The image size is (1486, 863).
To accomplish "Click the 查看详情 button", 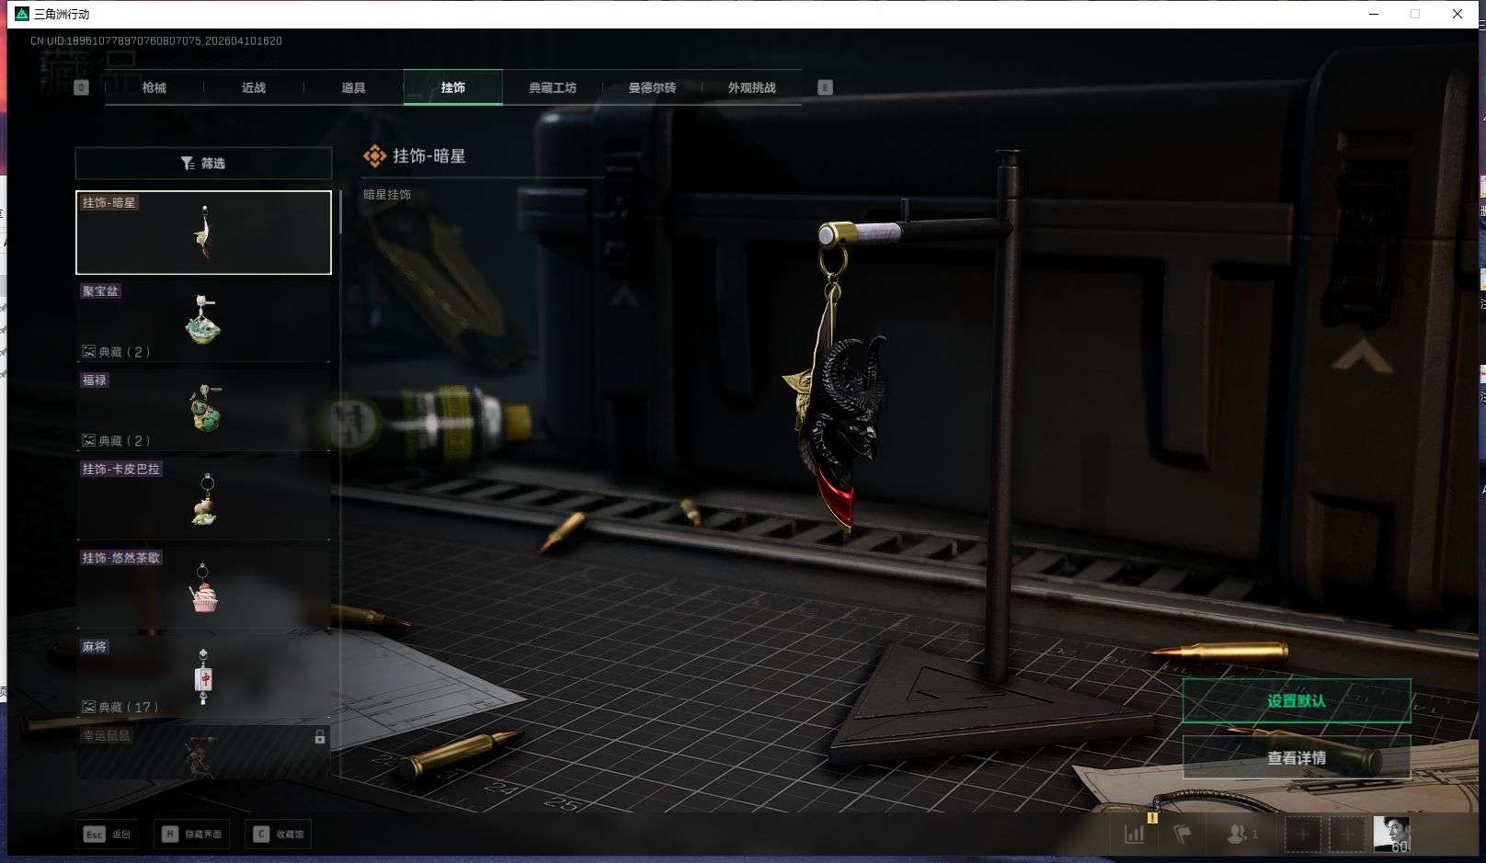I will point(1296,758).
